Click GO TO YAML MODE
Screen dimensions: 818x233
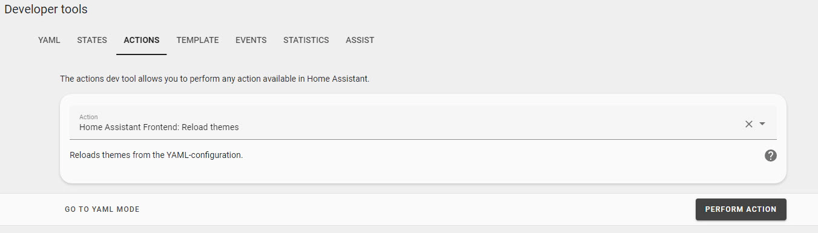[x=102, y=209]
